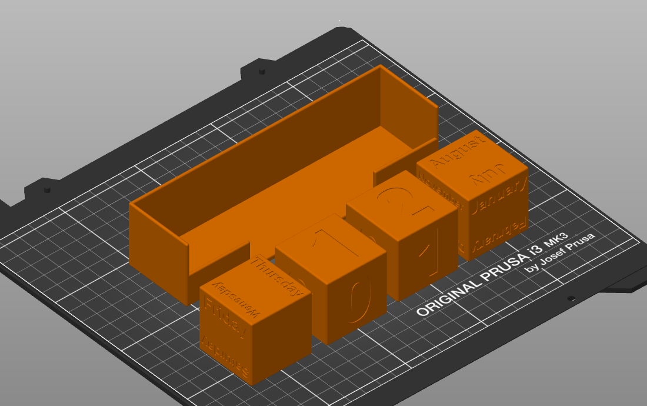
Task: Click the Wednesday text on weekday cube
Action: [x=236, y=299]
